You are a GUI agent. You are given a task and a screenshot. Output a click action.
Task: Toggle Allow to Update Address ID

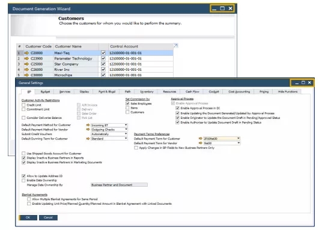23,176
